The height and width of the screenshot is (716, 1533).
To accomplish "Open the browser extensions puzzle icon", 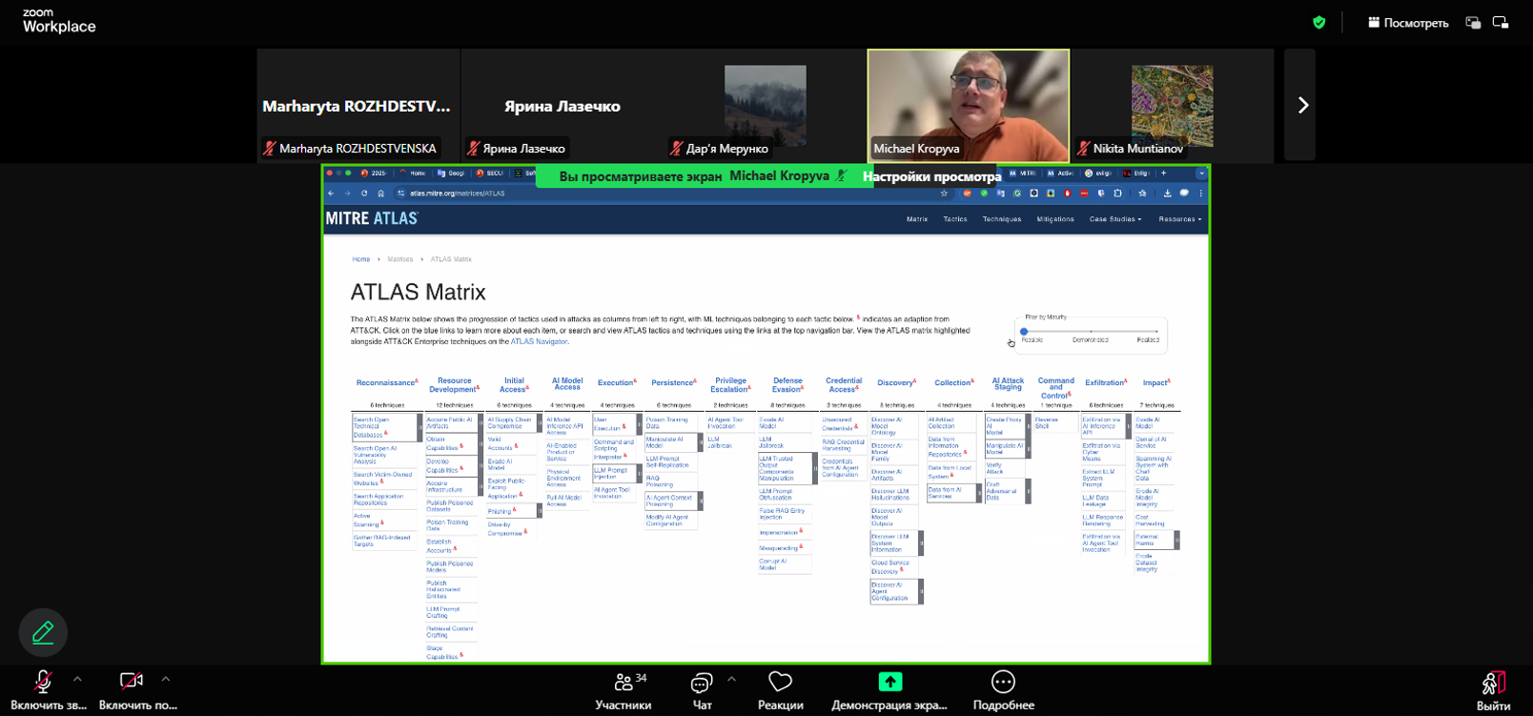I will [1118, 194].
